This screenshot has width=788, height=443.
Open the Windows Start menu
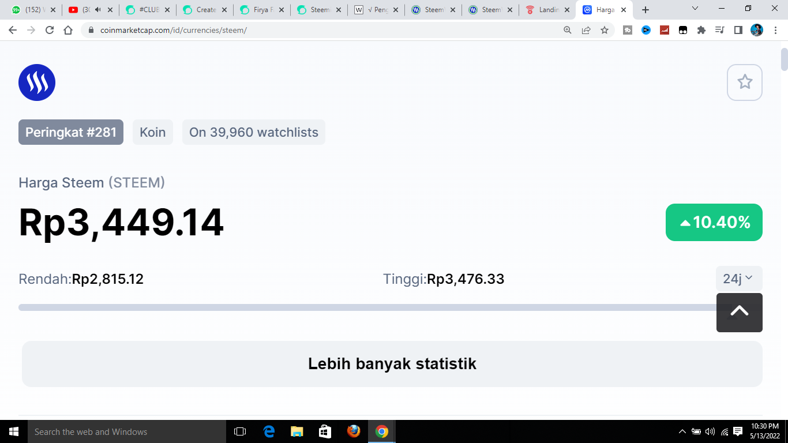[14, 431]
